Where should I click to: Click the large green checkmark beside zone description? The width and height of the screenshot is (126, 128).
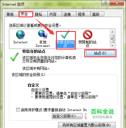tap(14, 57)
